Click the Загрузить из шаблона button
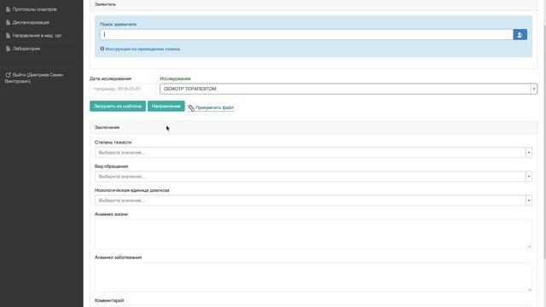The image size is (546, 307). [118, 106]
